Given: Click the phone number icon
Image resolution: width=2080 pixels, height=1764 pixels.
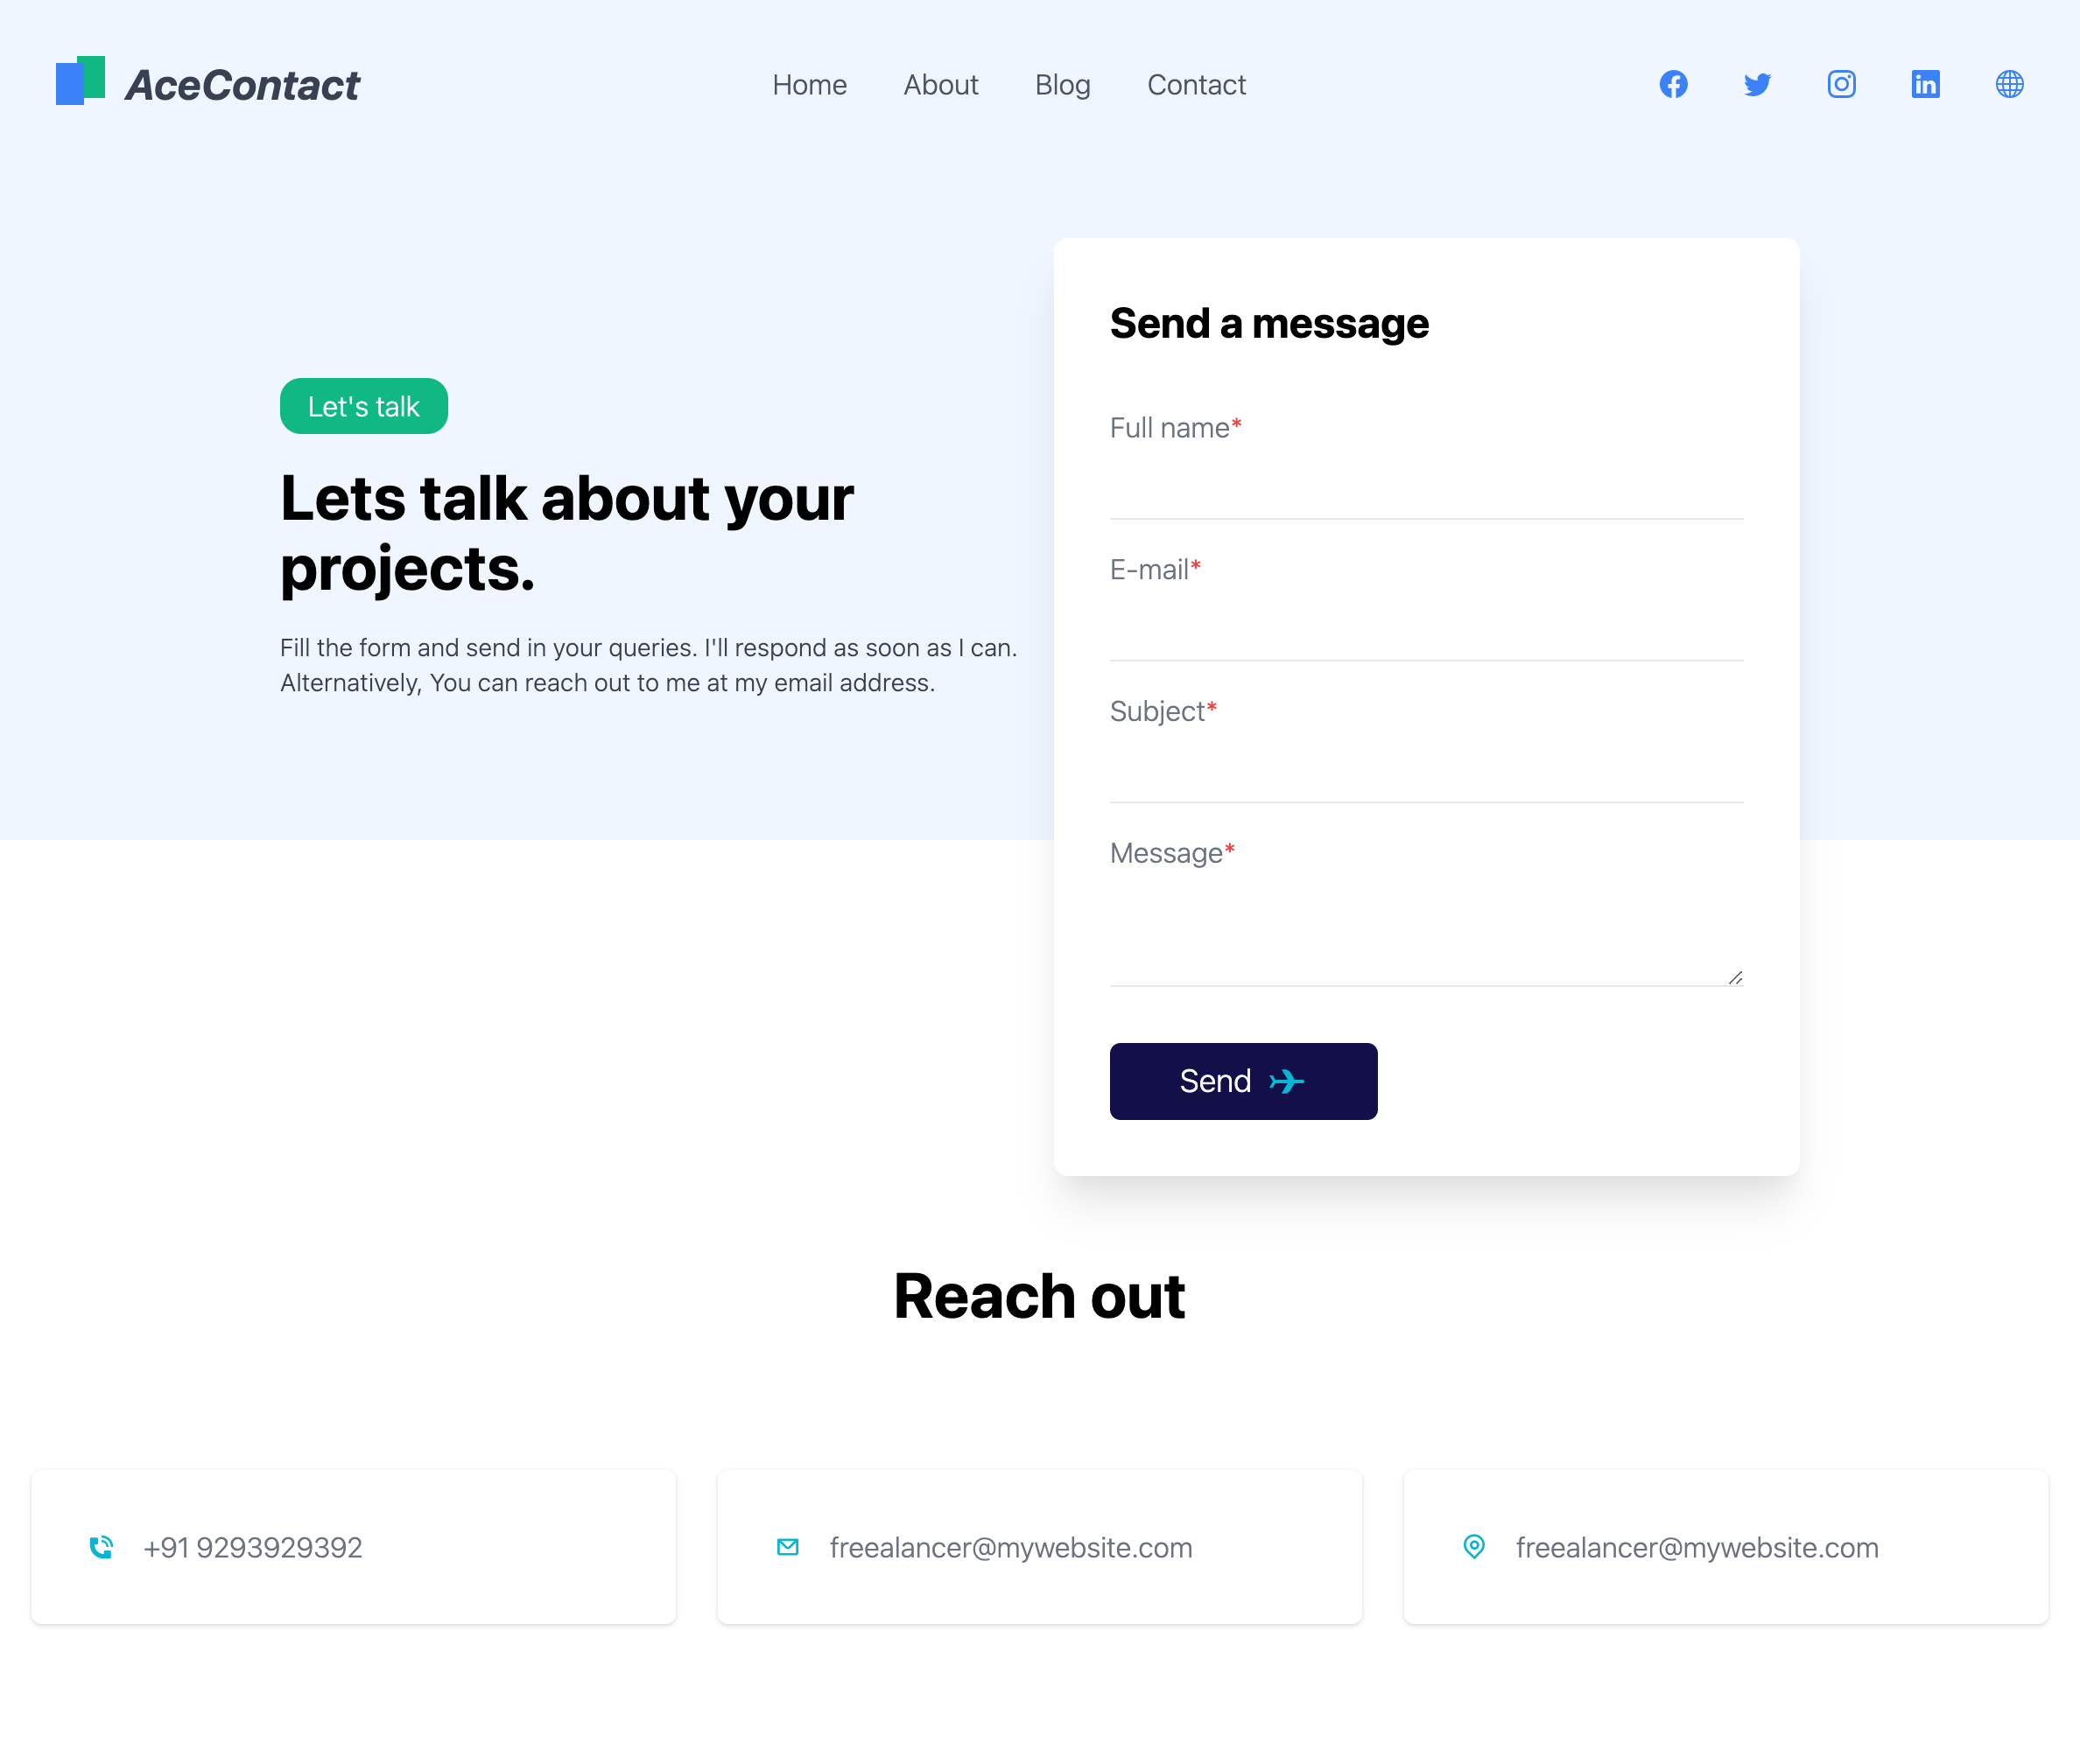Looking at the screenshot, I should 100,1547.
